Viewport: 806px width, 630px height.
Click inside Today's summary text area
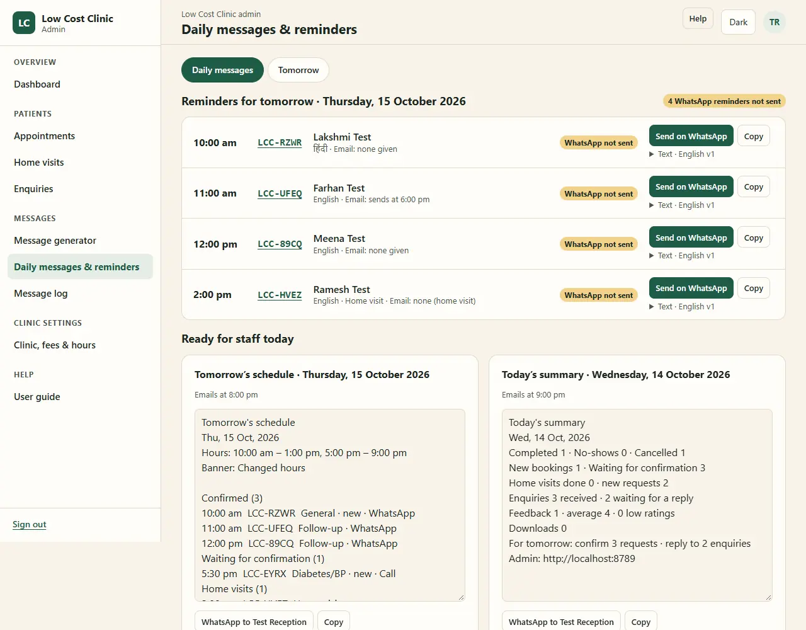pos(637,505)
